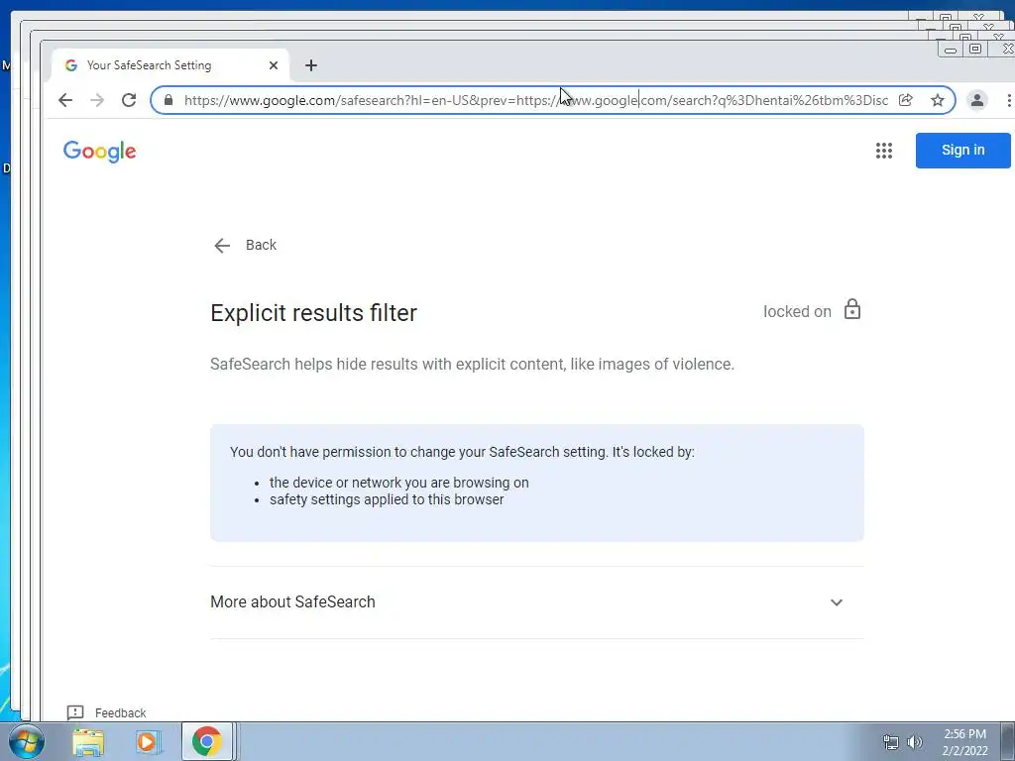Click the Google logo

click(x=100, y=152)
